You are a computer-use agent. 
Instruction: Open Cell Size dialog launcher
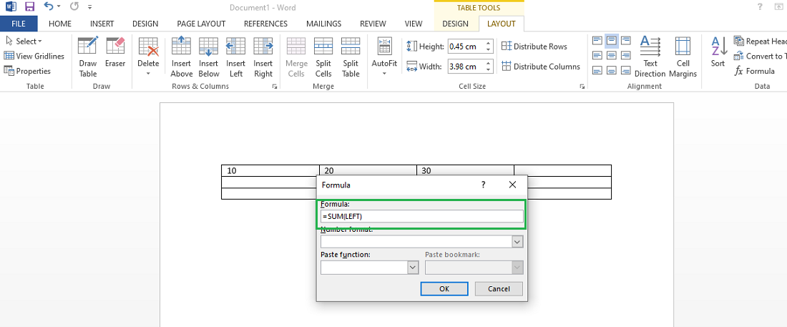(582, 87)
